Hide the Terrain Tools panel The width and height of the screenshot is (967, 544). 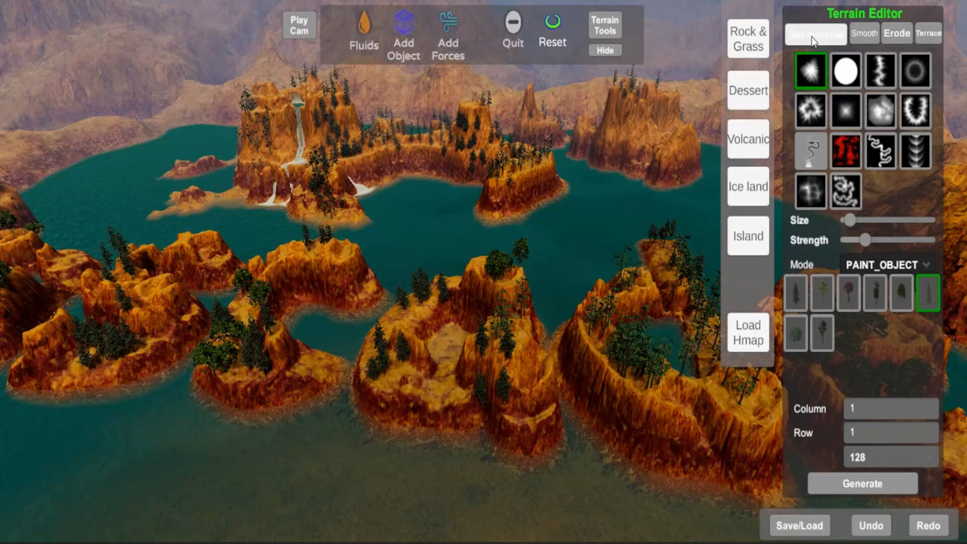(x=604, y=50)
